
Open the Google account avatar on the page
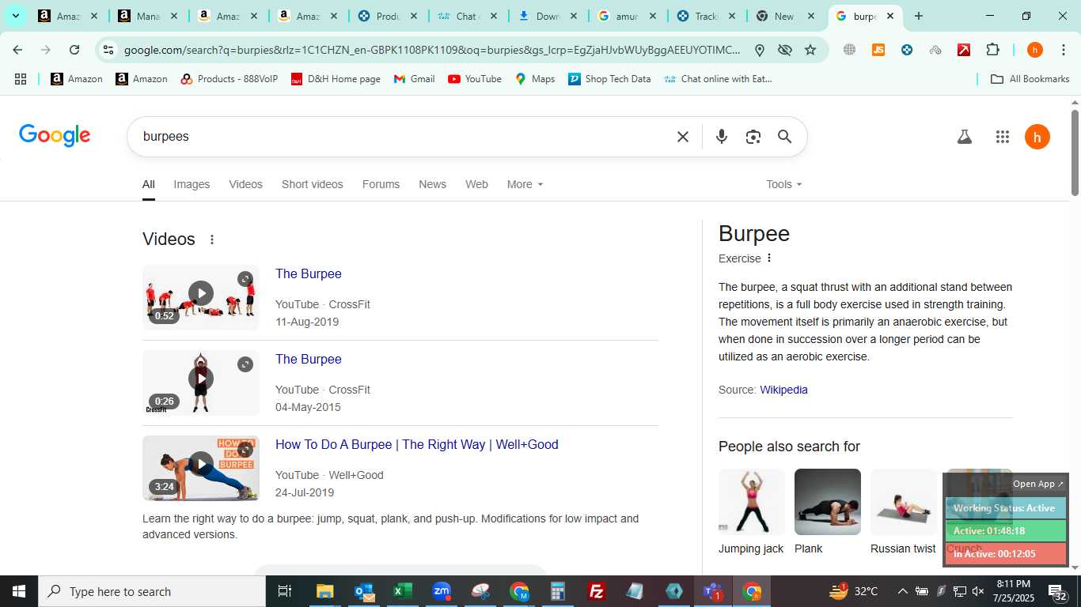tap(1037, 137)
